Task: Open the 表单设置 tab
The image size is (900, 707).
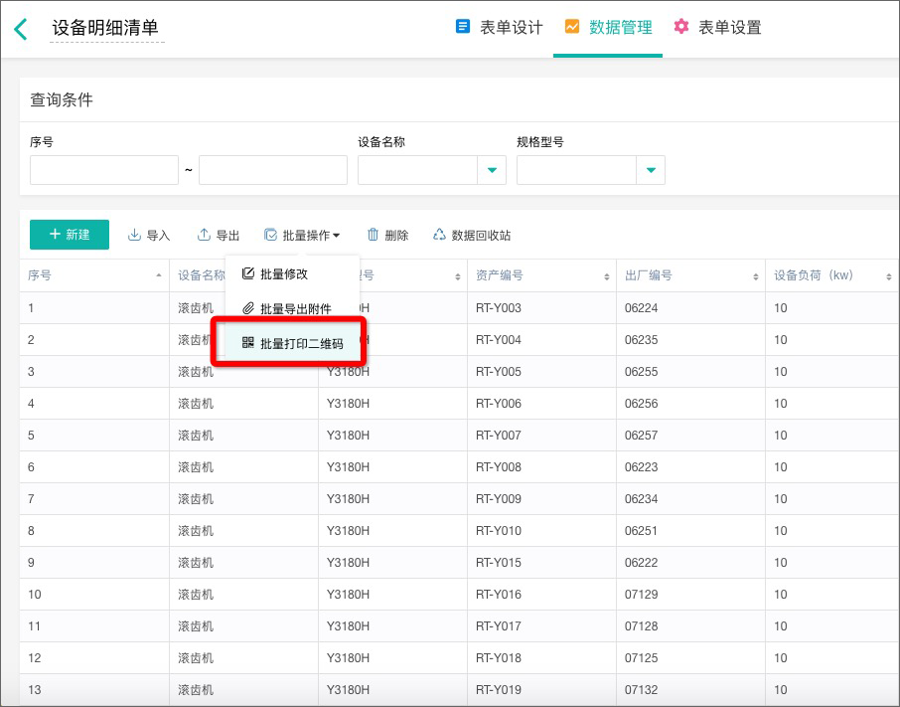Action: 717,27
